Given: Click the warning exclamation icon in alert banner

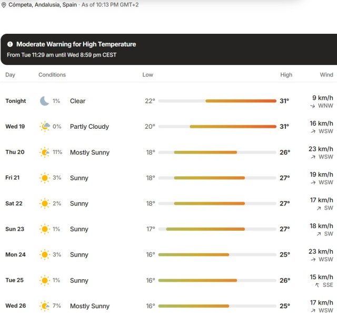Looking at the screenshot, I should pos(10,44).
